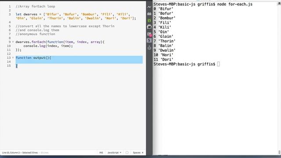
Task: Click the terminal window scrollbar thumb
Action: pyautogui.click(x=279, y=152)
